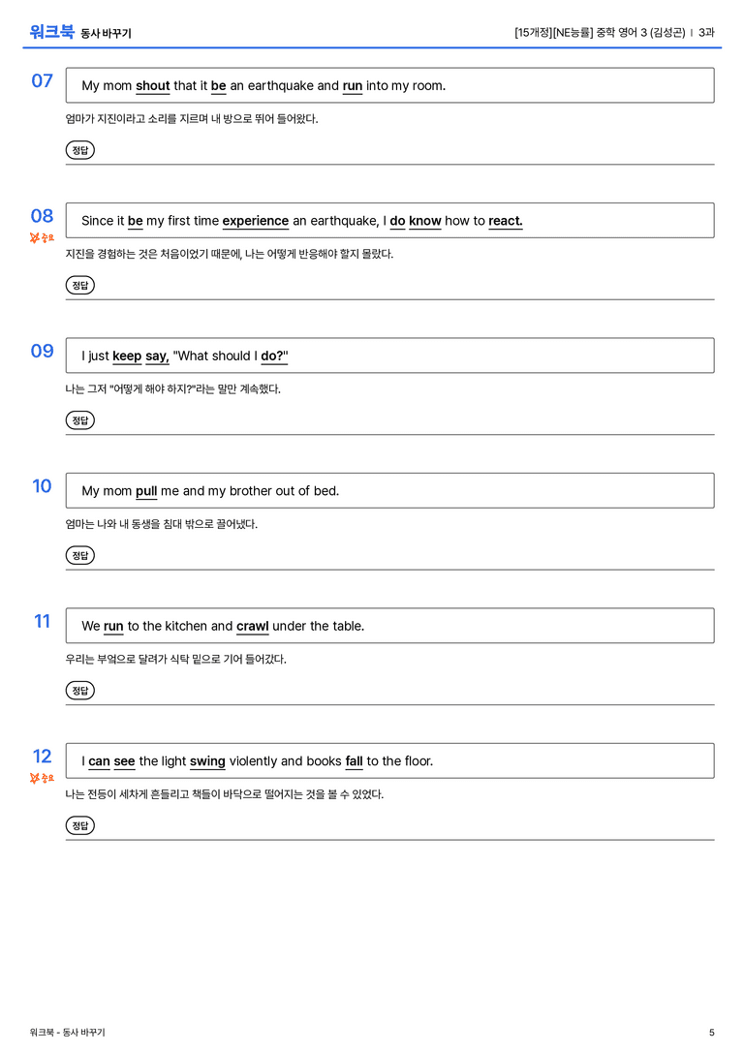Click the underlined word 'crawl' in sentence 11

[x=253, y=626]
